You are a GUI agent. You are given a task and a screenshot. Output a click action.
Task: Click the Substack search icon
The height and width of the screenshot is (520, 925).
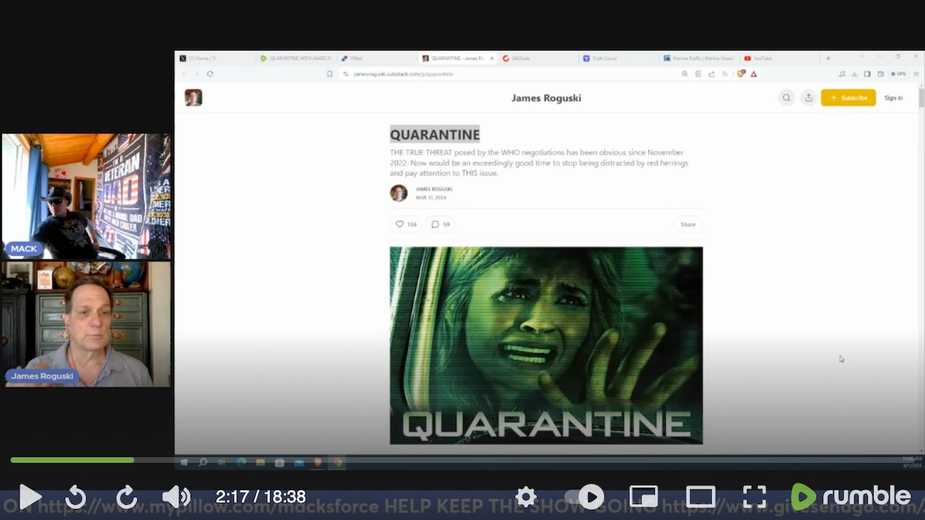[x=787, y=97]
